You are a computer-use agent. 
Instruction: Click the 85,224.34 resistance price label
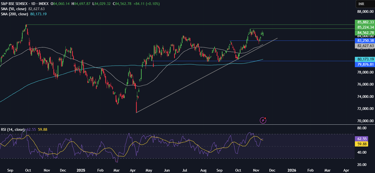[365, 27]
